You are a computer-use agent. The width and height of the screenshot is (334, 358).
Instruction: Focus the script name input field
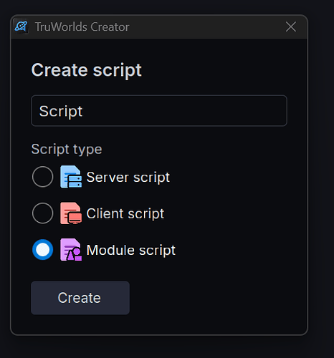click(x=159, y=111)
